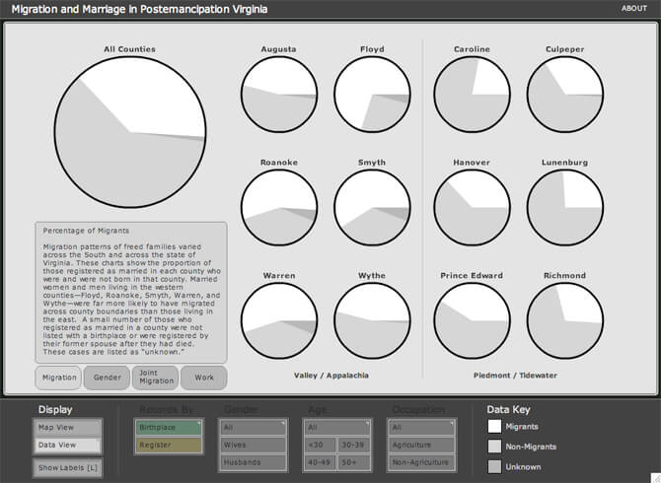Open the Work tab
This screenshot has height=483, width=661.
[203, 378]
